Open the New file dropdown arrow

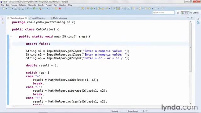click(6, 8)
